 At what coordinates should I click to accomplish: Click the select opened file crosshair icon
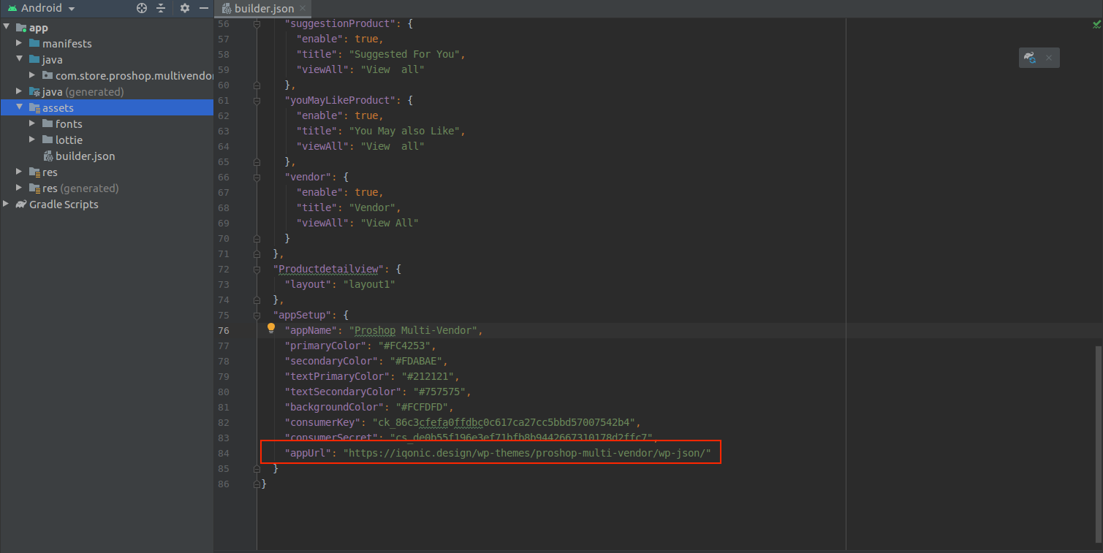click(x=142, y=8)
